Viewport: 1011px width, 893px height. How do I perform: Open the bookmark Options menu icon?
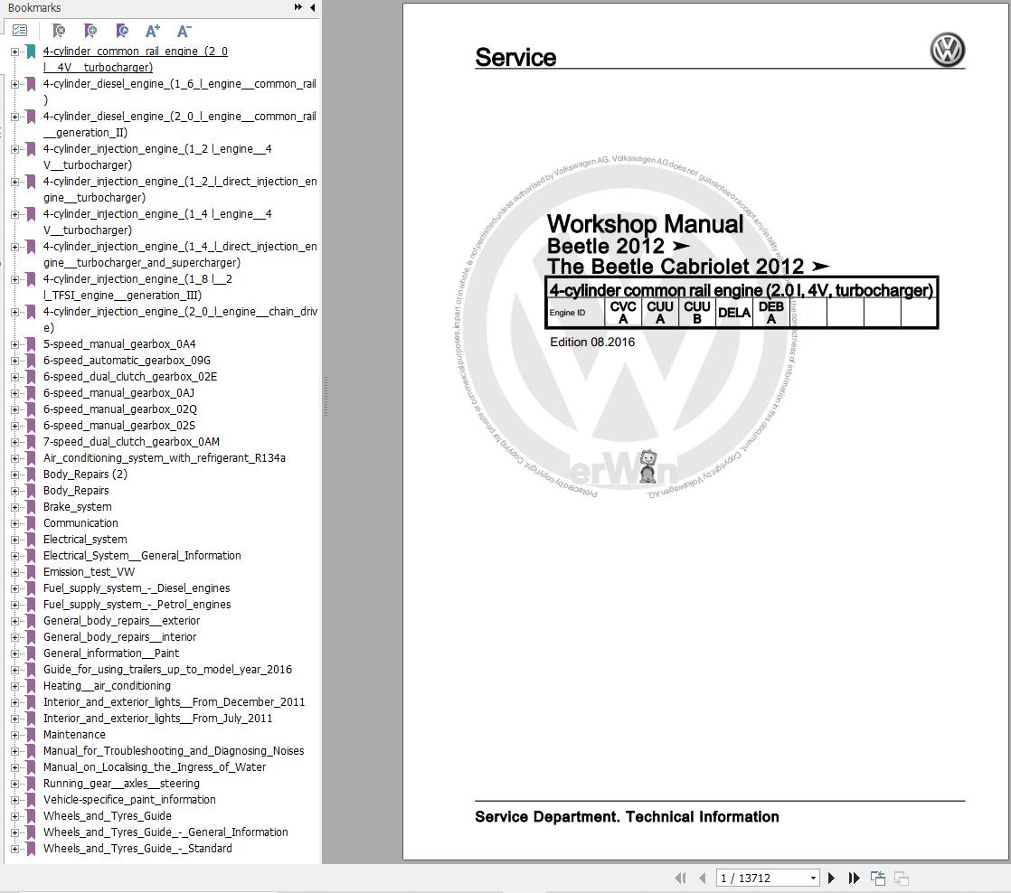click(20, 29)
